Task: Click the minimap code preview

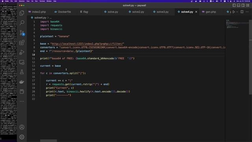Action: click(237, 24)
